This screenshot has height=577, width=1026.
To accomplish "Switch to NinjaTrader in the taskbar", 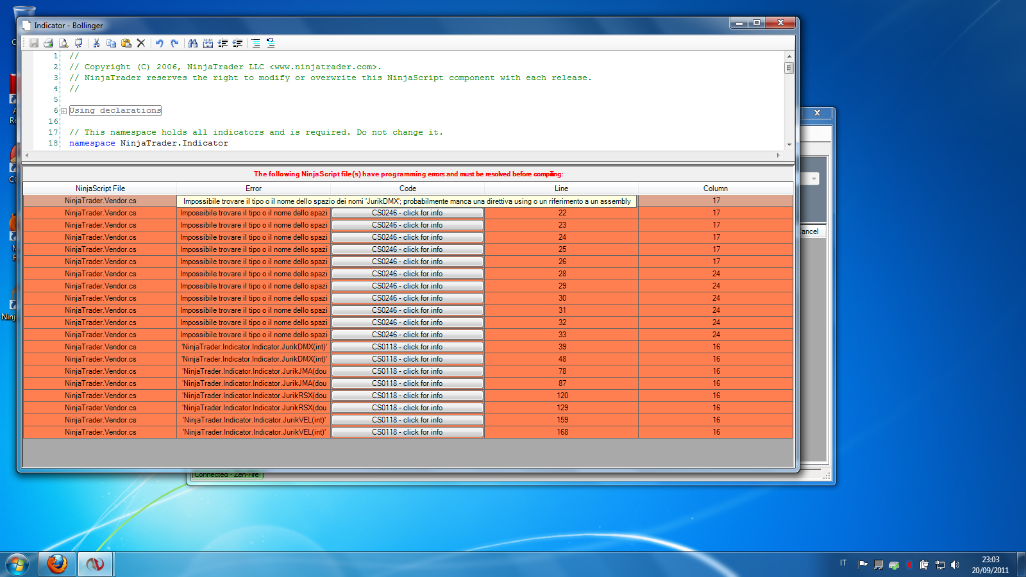I will [95, 564].
